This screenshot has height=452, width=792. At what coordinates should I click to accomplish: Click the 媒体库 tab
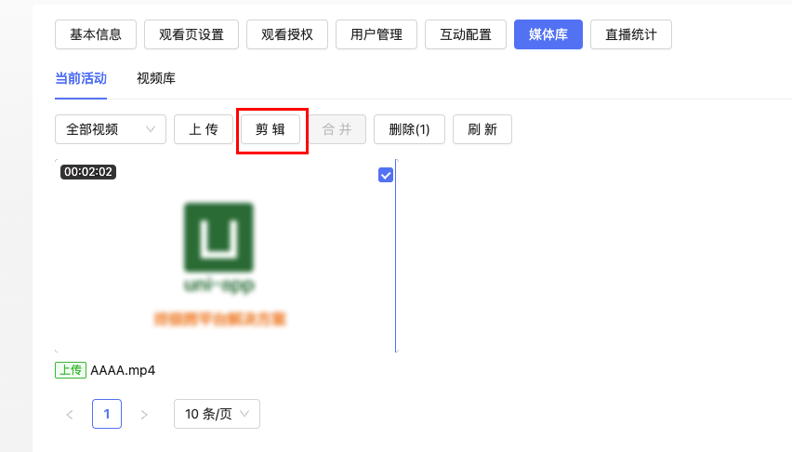click(x=548, y=34)
